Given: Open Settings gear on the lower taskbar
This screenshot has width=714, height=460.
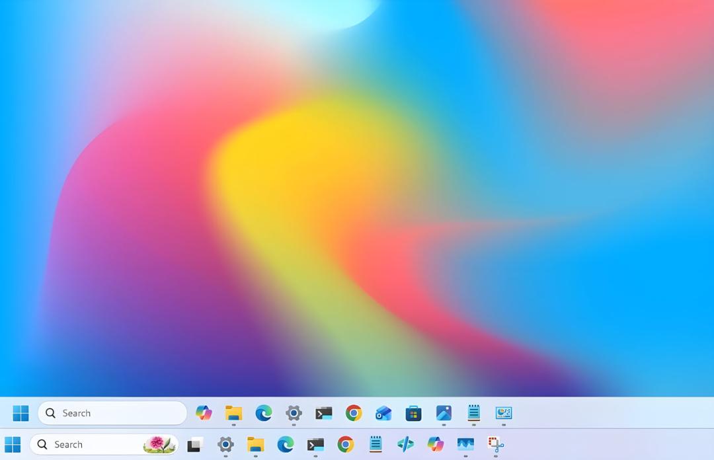Looking at the screenshot, I should pyautogui.click(x=225, y=444).
